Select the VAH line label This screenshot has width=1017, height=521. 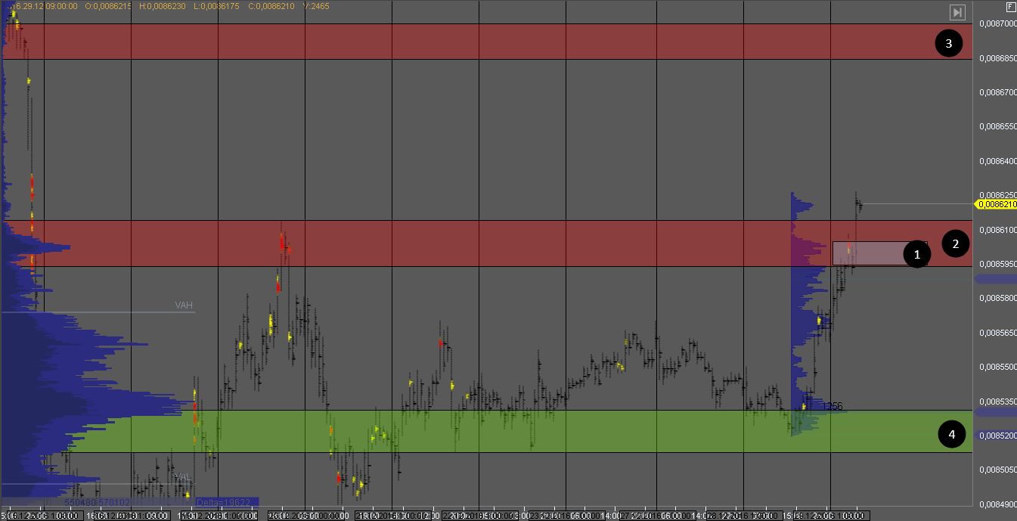184,305
